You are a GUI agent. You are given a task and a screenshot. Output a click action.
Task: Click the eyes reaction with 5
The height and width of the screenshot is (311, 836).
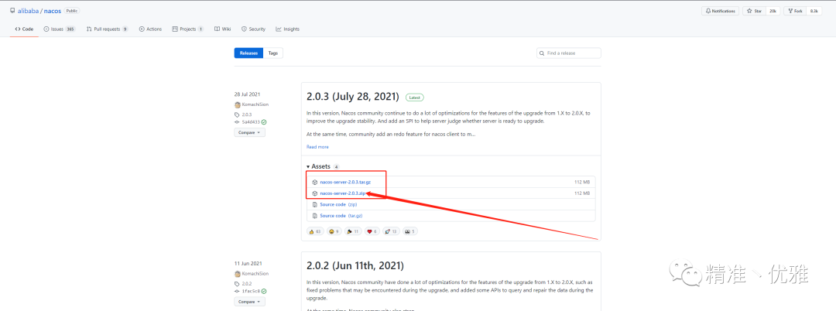click(410, 231)
